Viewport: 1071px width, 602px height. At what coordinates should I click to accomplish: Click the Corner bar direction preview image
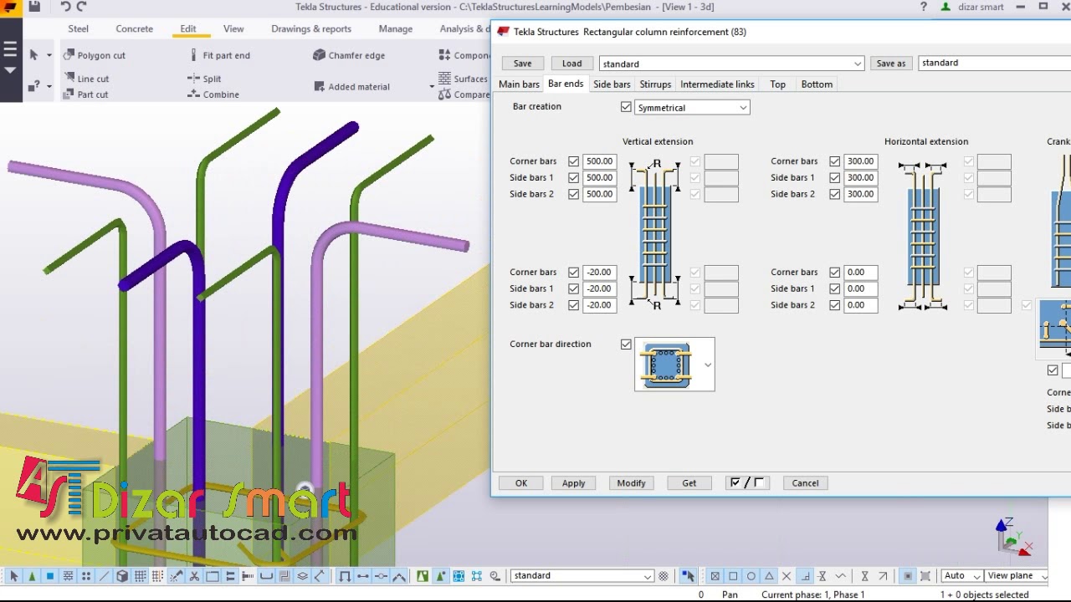click(x=666, y=365)
